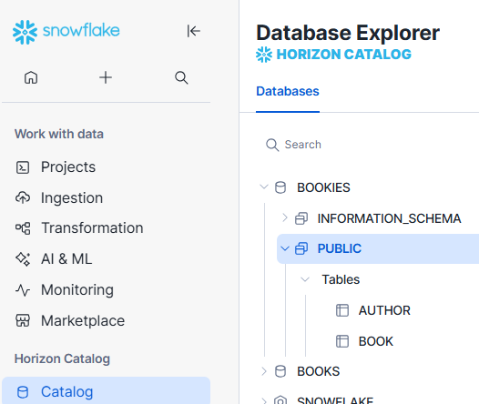Click the PUBLIC schema icon

(301, 248)
